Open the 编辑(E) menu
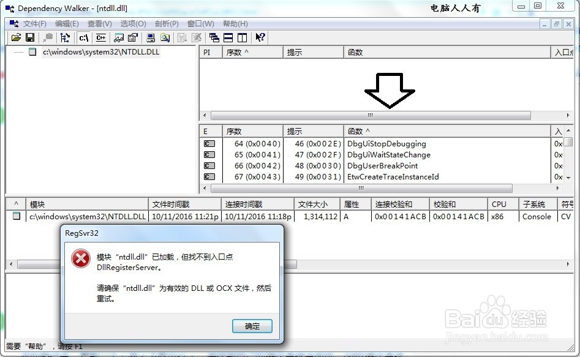Screen dimensions: 580x357 (x=67, y=24)
